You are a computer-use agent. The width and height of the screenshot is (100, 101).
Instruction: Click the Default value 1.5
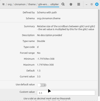click(x=39, y=71)
